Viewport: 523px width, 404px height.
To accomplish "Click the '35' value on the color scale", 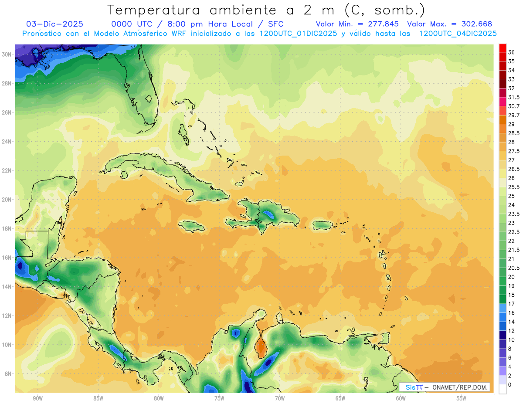I will coord(512,61).
